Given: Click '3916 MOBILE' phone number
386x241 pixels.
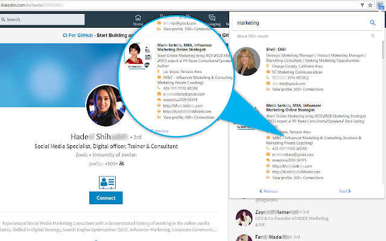Looking at the screenshot, I should [x=291, y=78].
